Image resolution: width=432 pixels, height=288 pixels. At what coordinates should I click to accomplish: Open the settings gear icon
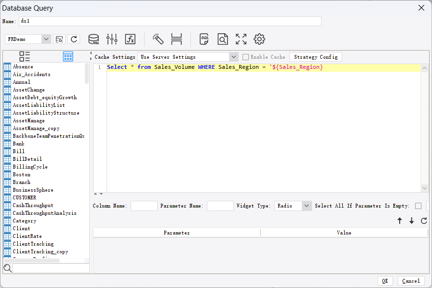[259, 39]
